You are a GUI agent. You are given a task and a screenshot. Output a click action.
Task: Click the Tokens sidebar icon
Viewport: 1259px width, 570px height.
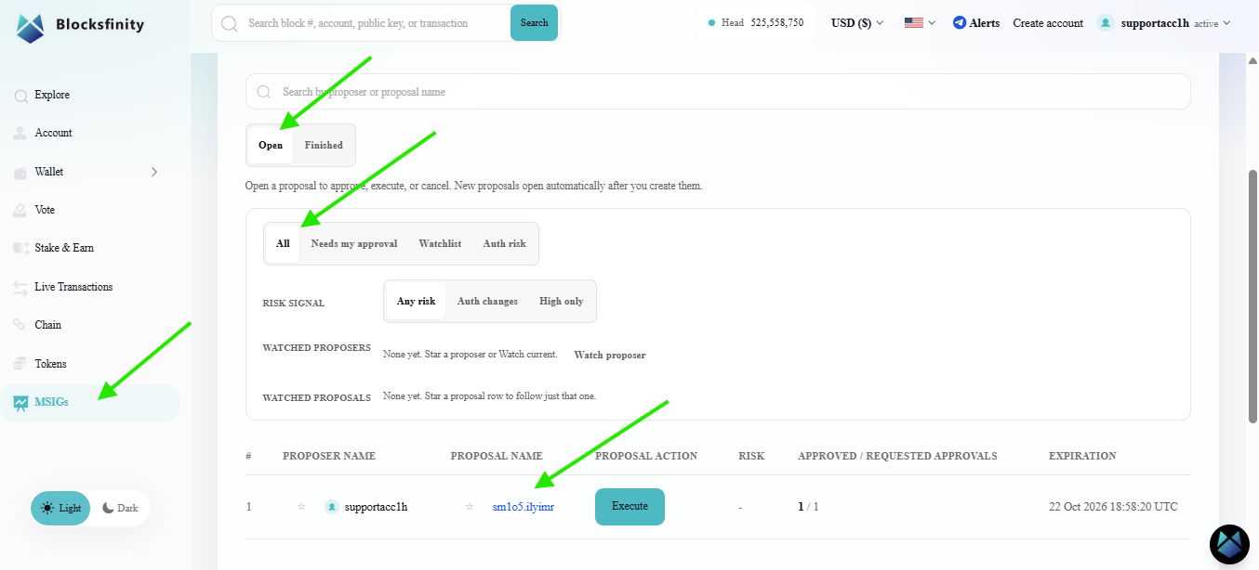coord(20,364)
